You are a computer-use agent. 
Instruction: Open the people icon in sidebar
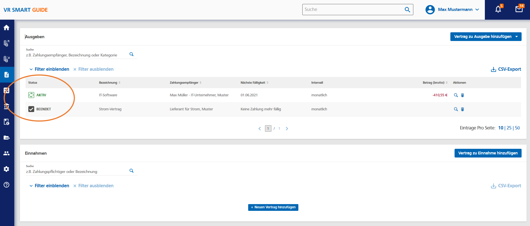coord(6,153)
